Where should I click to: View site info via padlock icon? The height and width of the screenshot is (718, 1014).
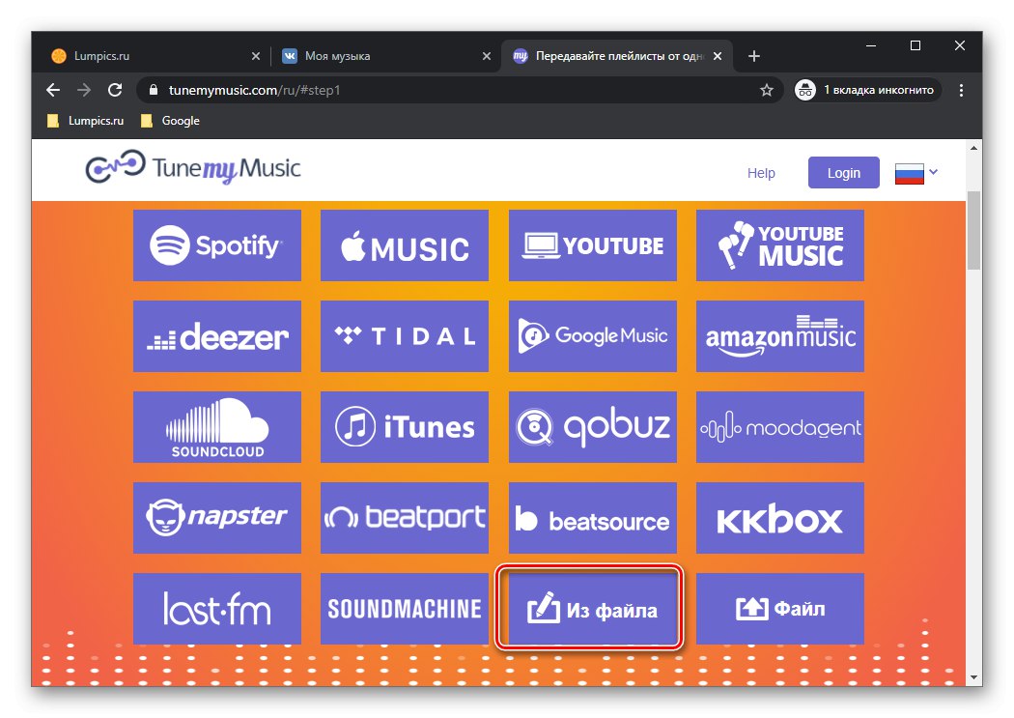pos(154,90)
